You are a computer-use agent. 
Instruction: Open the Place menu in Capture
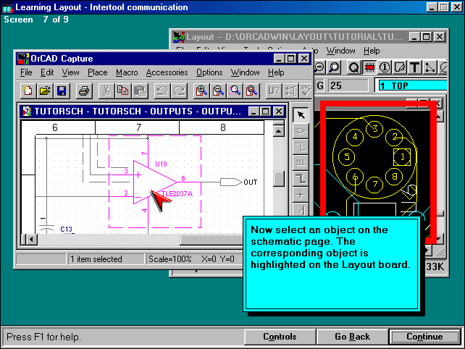(x=97, y=72)
